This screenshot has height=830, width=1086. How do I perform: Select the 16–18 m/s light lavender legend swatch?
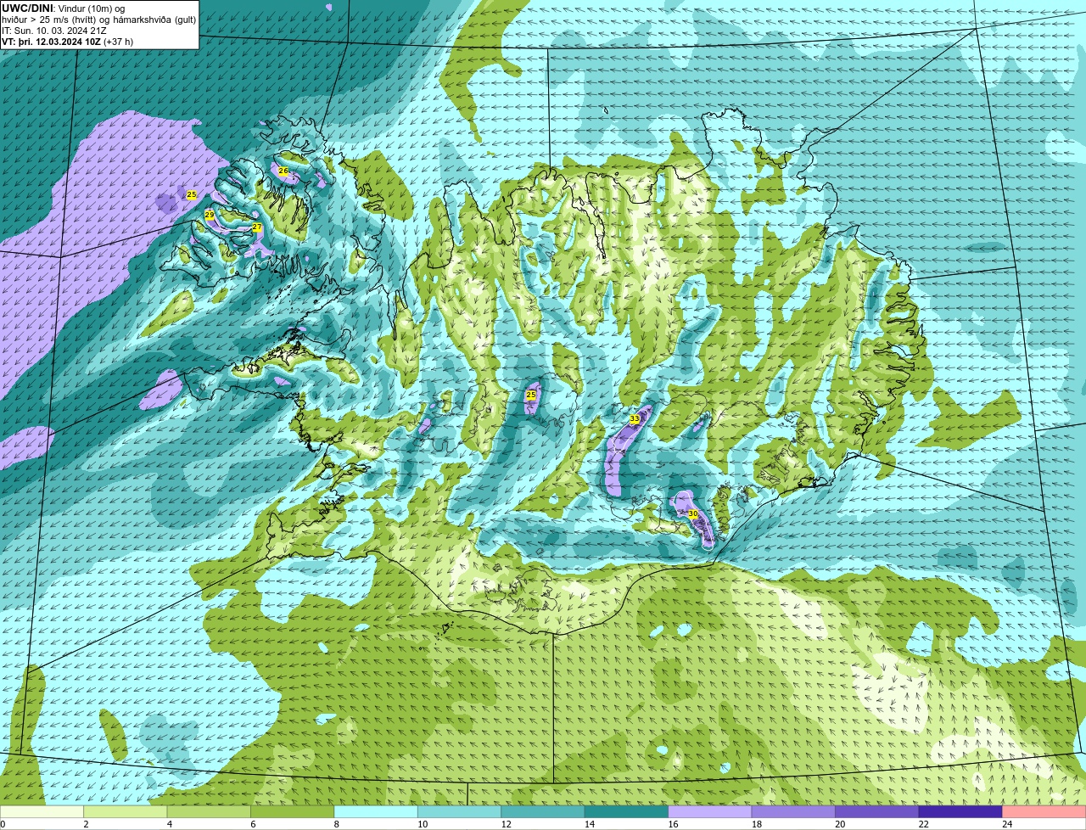(710, 811)
